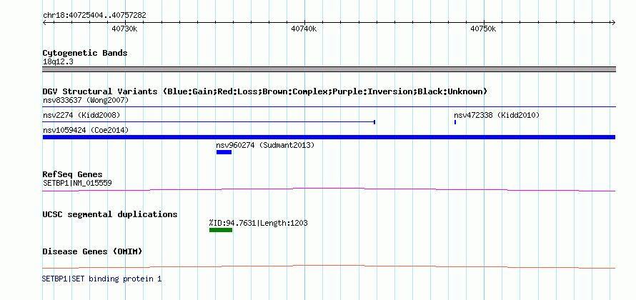The height and width of the screenshot is (300, 636).
Task: Click the 40750k ruler tick label
Action: click(x=483, y=29)
